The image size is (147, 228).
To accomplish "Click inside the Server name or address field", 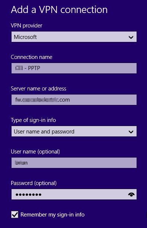I will tap(74, 100).
